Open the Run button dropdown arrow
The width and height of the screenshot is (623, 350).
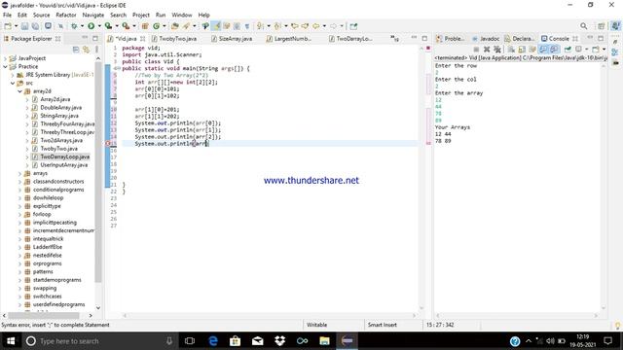click(x=99, y=26)
